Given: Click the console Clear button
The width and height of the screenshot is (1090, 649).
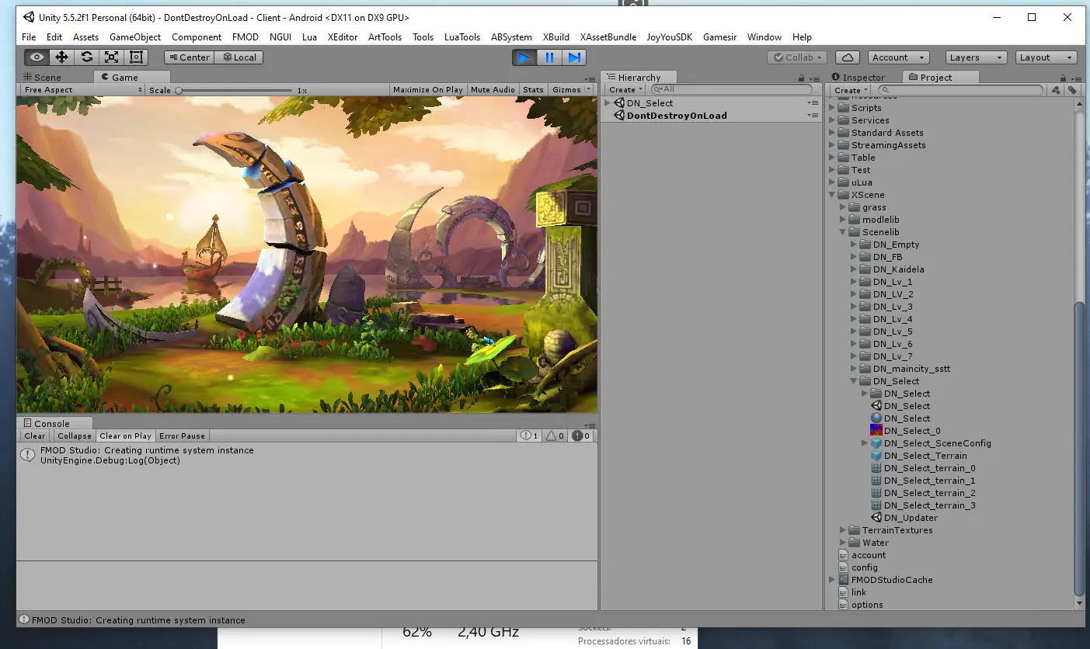Looking at the screenshot, I should pyautogui.click(x=35, y=436).
